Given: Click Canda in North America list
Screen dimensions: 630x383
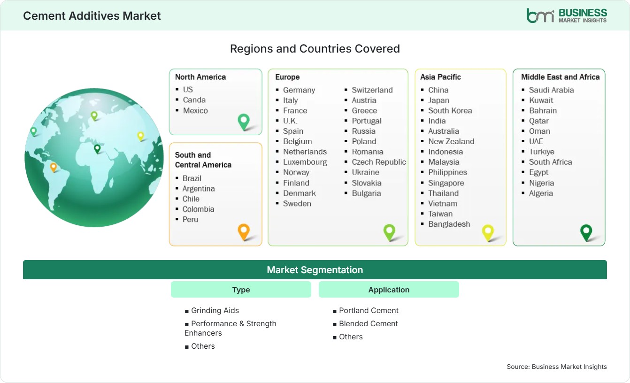Looking at the screenshot, I should point(194,100).
